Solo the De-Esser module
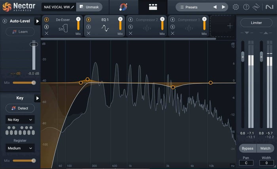 (46, 27)
